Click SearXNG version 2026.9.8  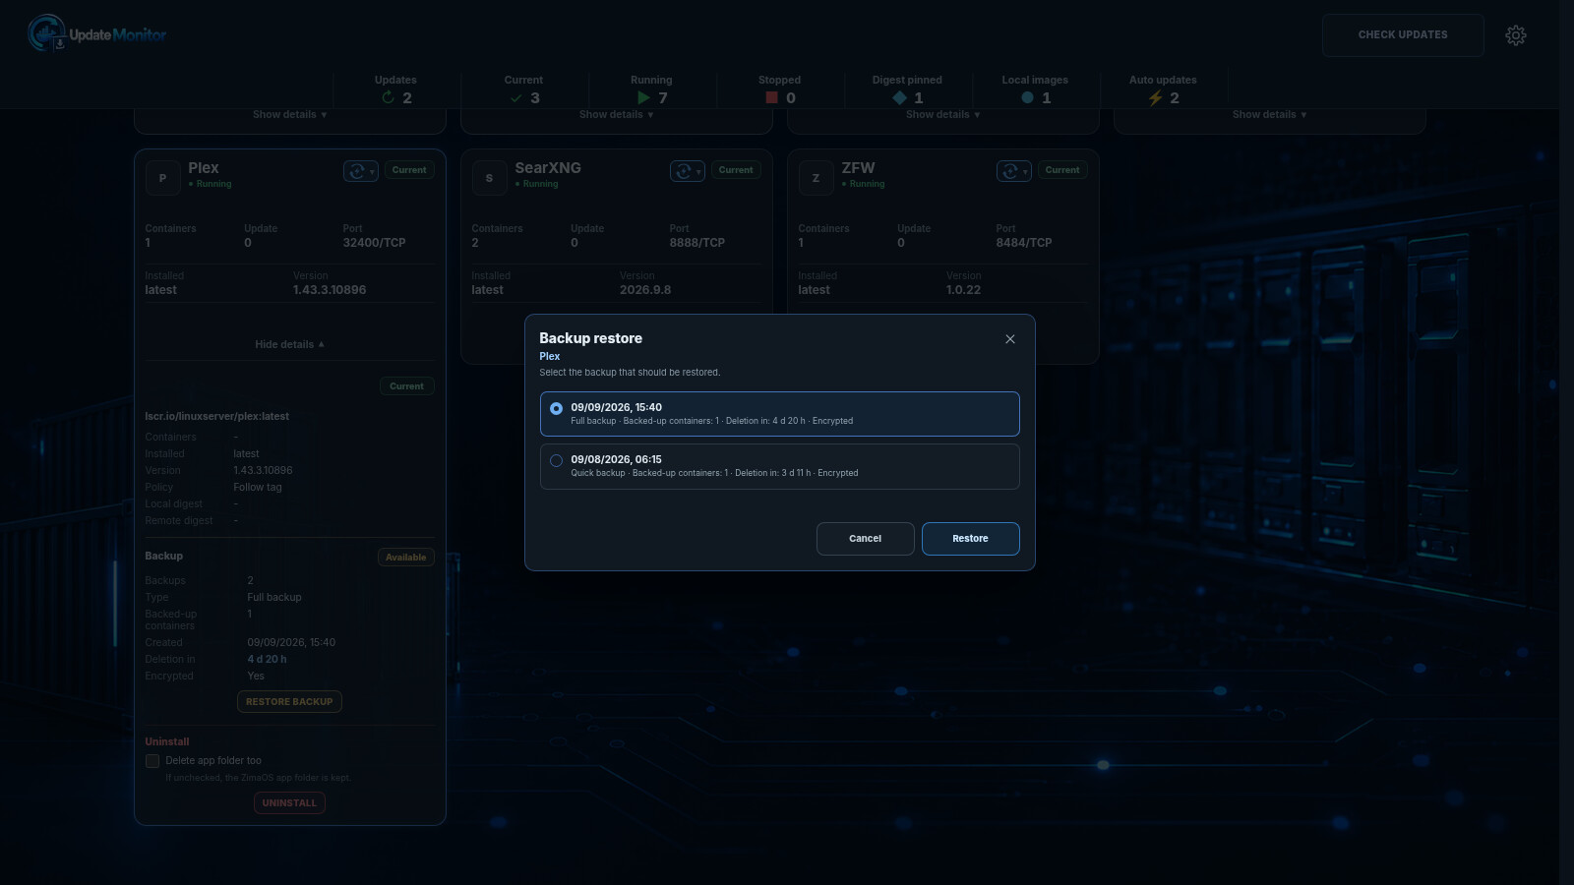[x=645, y=290]
